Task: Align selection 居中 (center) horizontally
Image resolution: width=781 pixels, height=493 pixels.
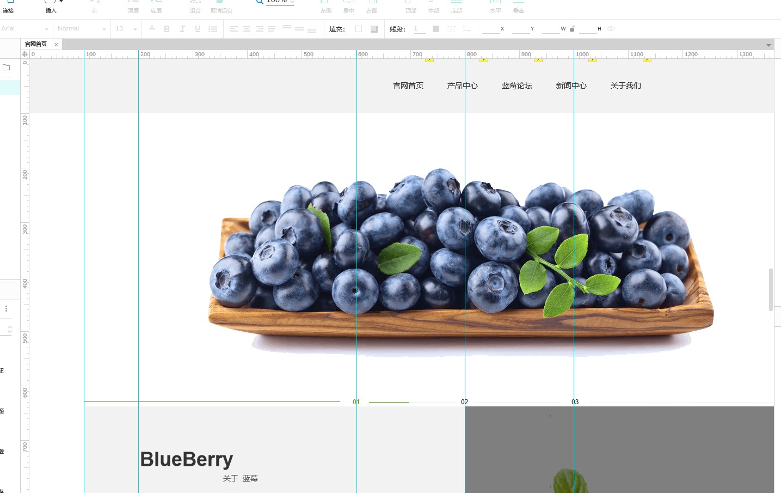Action: click(349, 7)
